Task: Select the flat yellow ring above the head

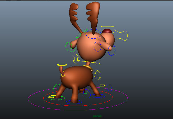Action: pyautogui.click(x=107, y=26)
